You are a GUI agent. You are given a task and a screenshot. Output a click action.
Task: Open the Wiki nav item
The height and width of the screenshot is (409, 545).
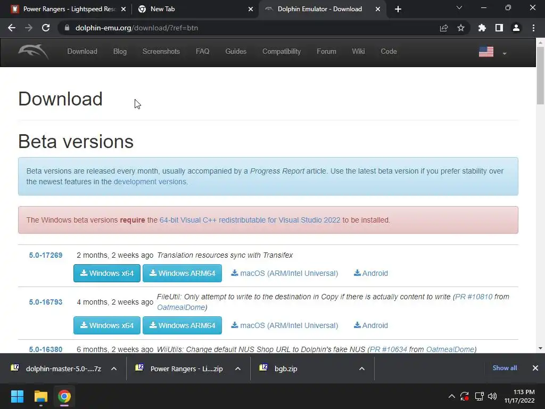pos(358,52)
